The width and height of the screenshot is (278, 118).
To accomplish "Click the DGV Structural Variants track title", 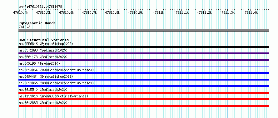I will pyautogui.click(x=44, y=40).
